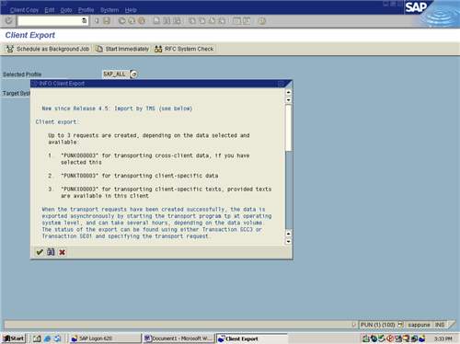The width and height of the screenshot is (460, 344).
Task: Click the RFC System Check button
Action: 184,49
